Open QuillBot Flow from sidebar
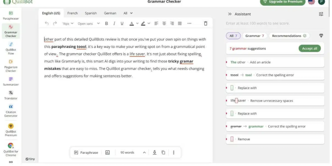This screenshot has width=332, height=166. point(11,48)
